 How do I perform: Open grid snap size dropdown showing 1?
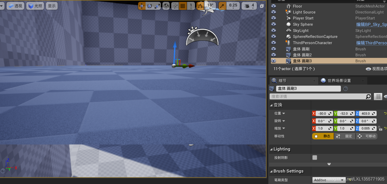[x=191, y=6]
